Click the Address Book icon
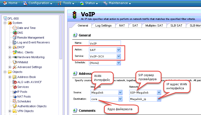 (15, 77)
